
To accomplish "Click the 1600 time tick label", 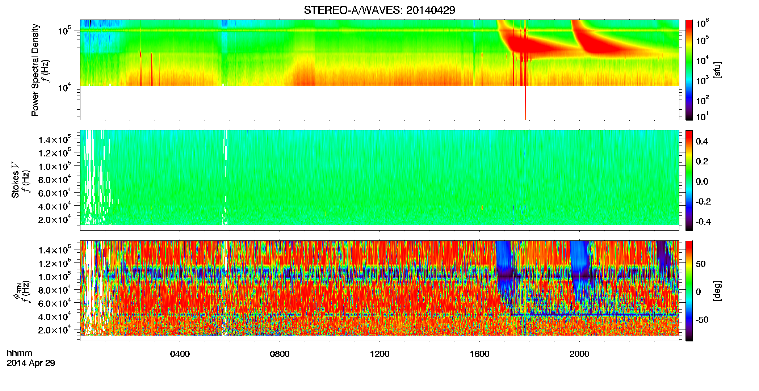I will click(x=479, y=354).
